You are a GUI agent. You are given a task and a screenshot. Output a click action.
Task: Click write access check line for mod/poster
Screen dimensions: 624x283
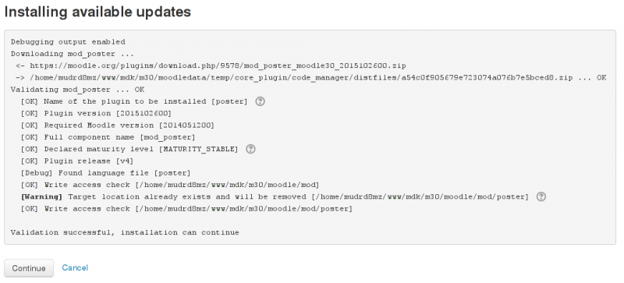(186, 209)
